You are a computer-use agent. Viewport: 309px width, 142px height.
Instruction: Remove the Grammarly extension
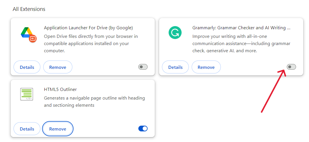coord(206,67)
